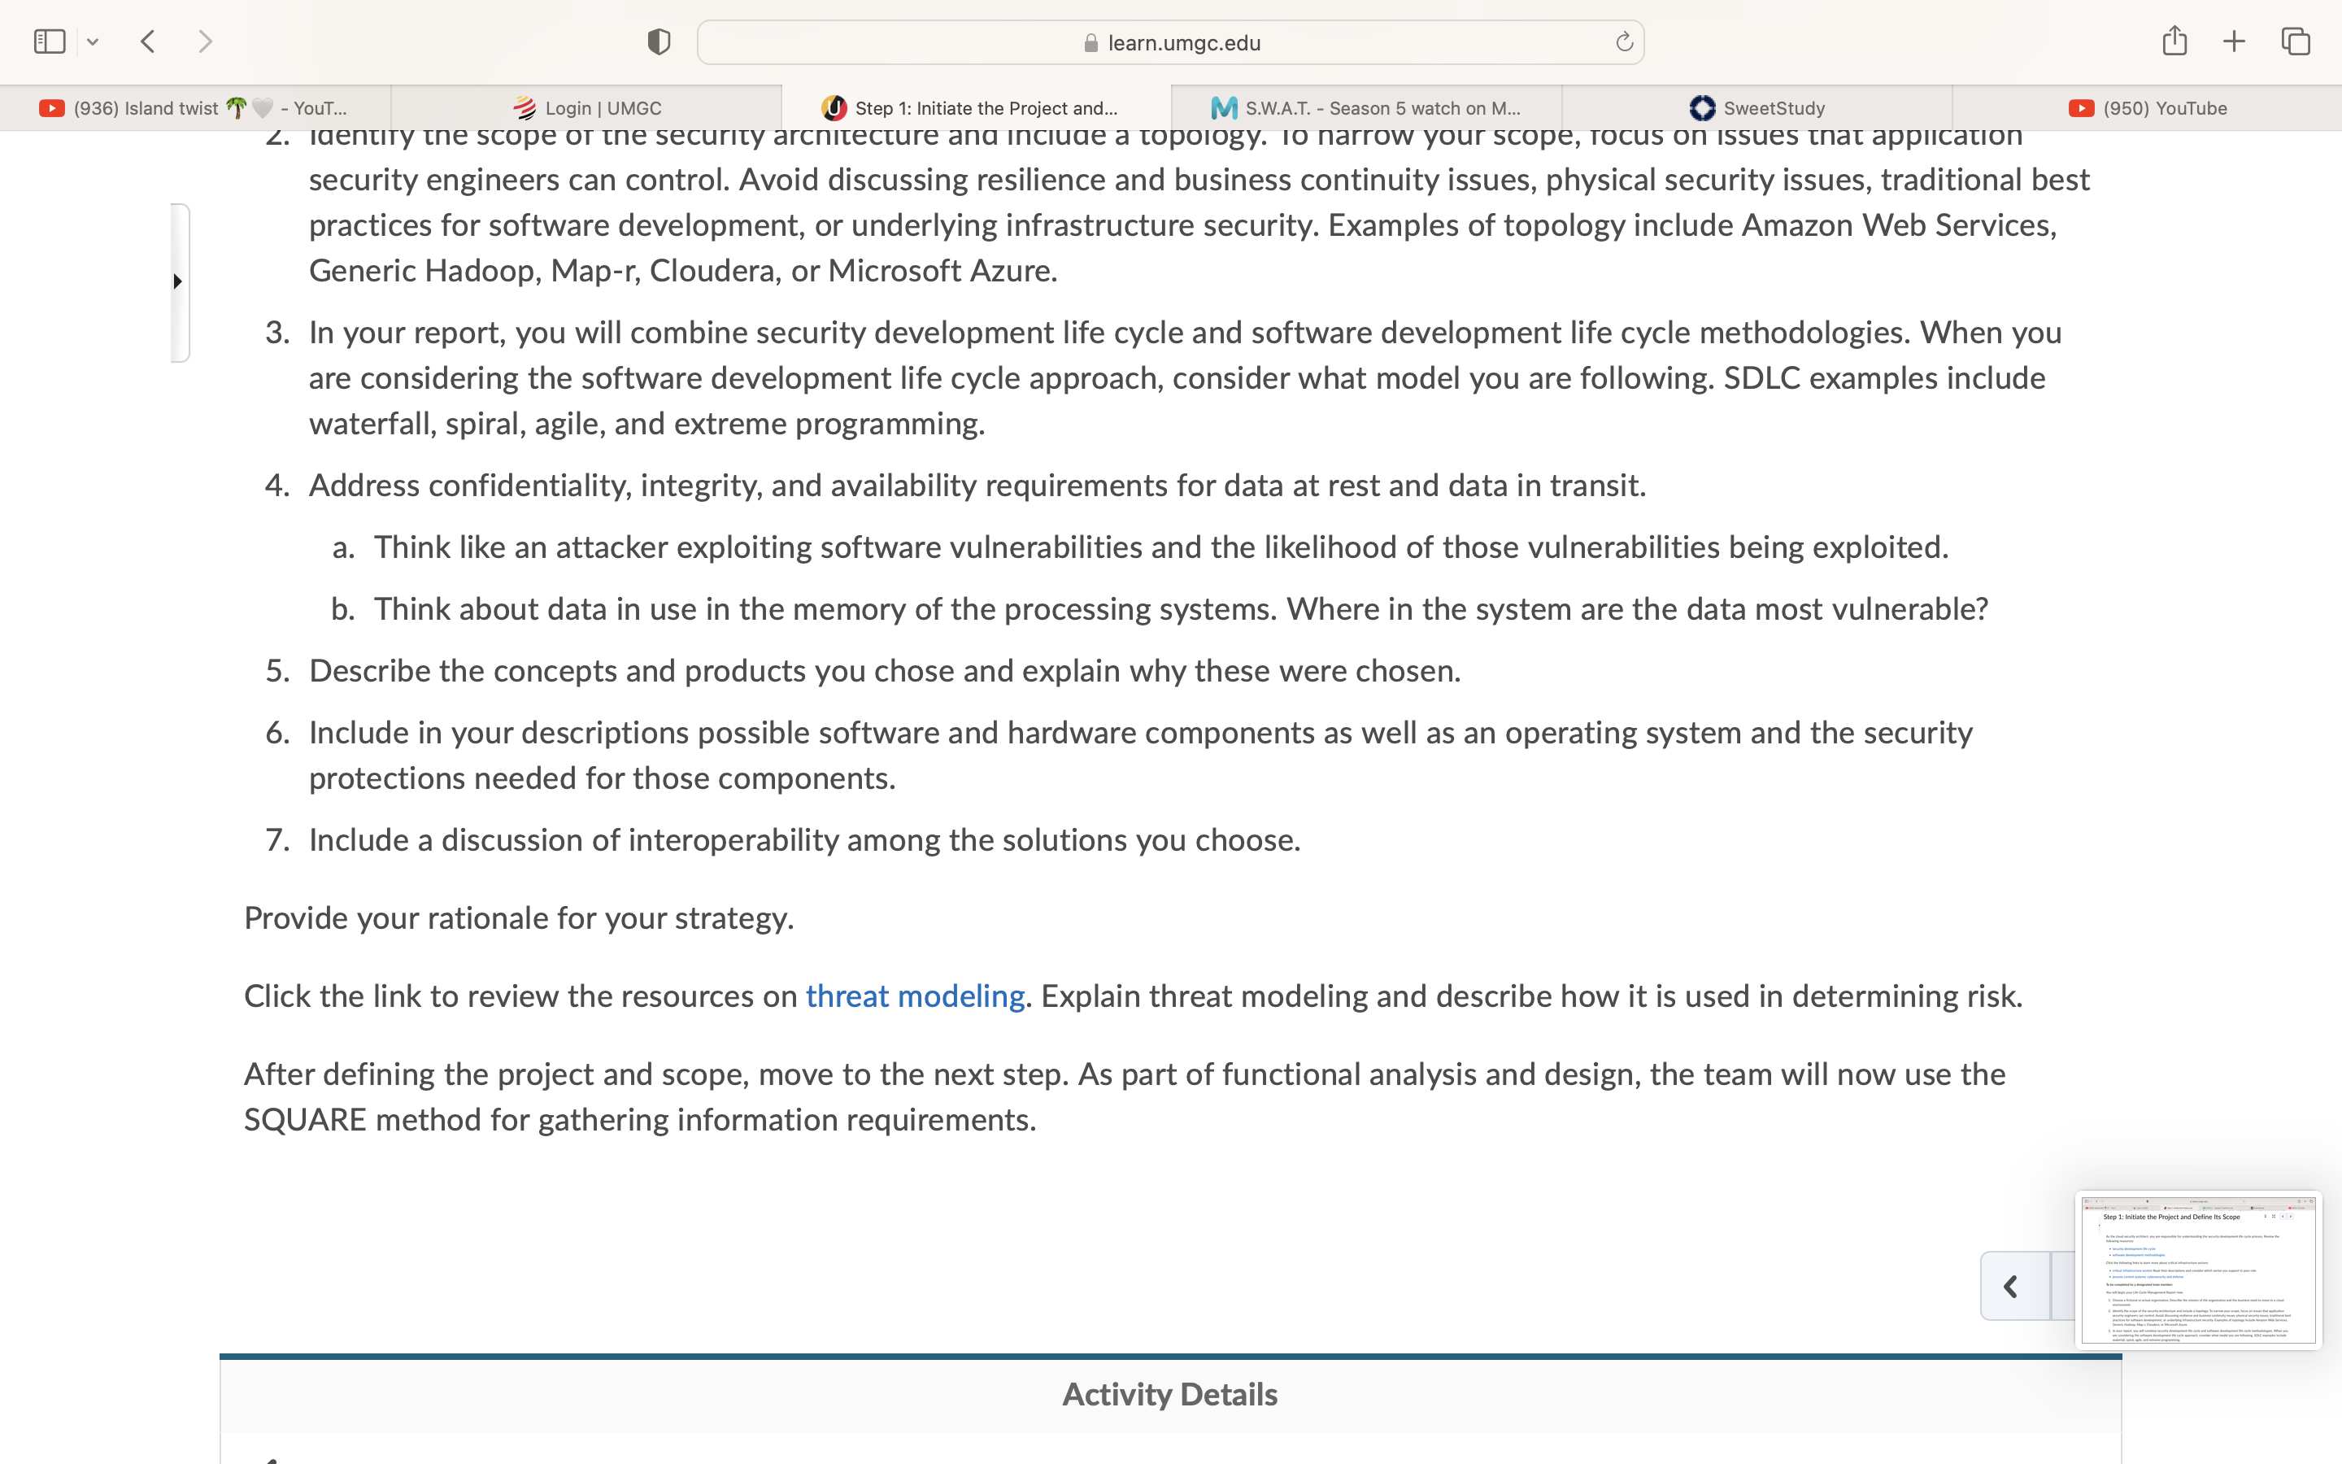Add a new tab with plus icon

pyautogui.click(x=2234, y=41)
